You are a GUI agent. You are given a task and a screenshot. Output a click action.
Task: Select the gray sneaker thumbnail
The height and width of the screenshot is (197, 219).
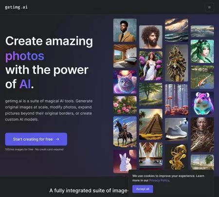[x=177, y=129]
